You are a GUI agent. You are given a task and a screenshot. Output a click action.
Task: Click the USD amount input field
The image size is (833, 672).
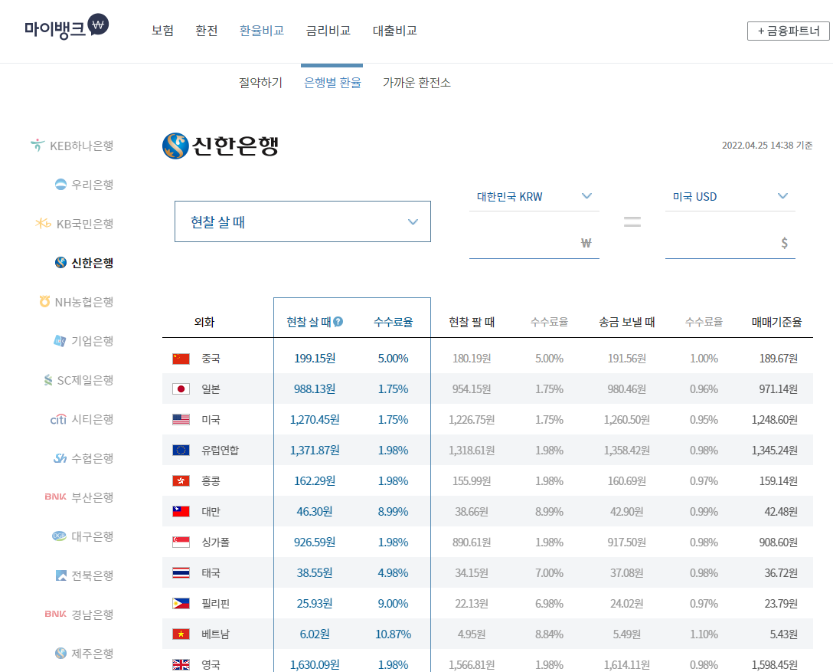tap(730, 242)
